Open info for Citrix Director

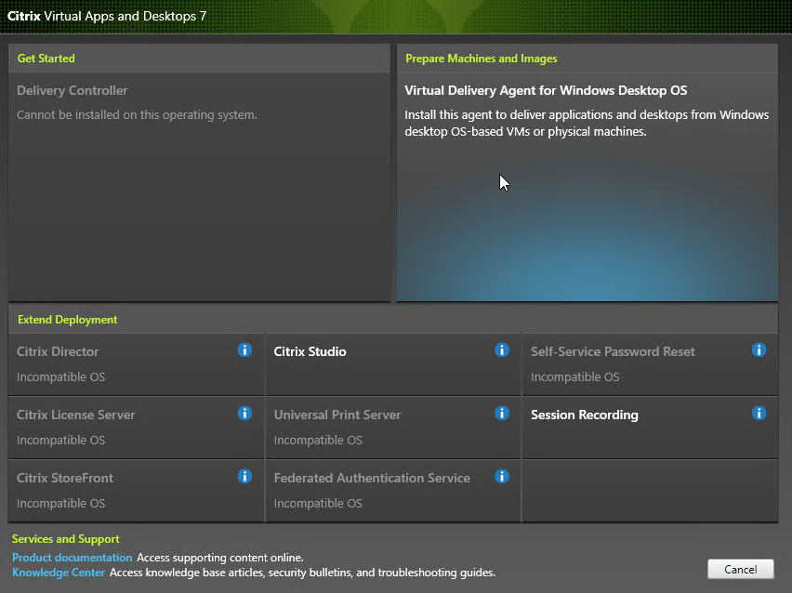pos(245,350)
